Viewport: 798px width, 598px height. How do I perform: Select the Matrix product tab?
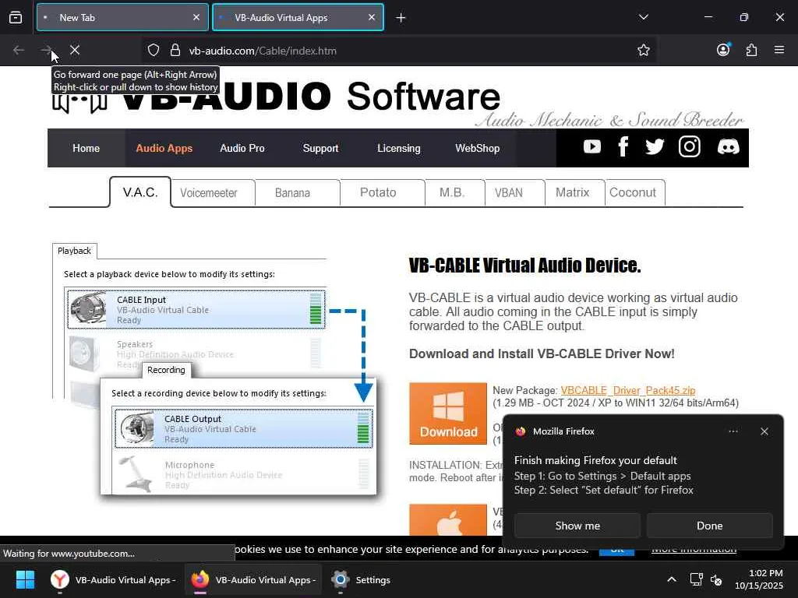point(573,193)
